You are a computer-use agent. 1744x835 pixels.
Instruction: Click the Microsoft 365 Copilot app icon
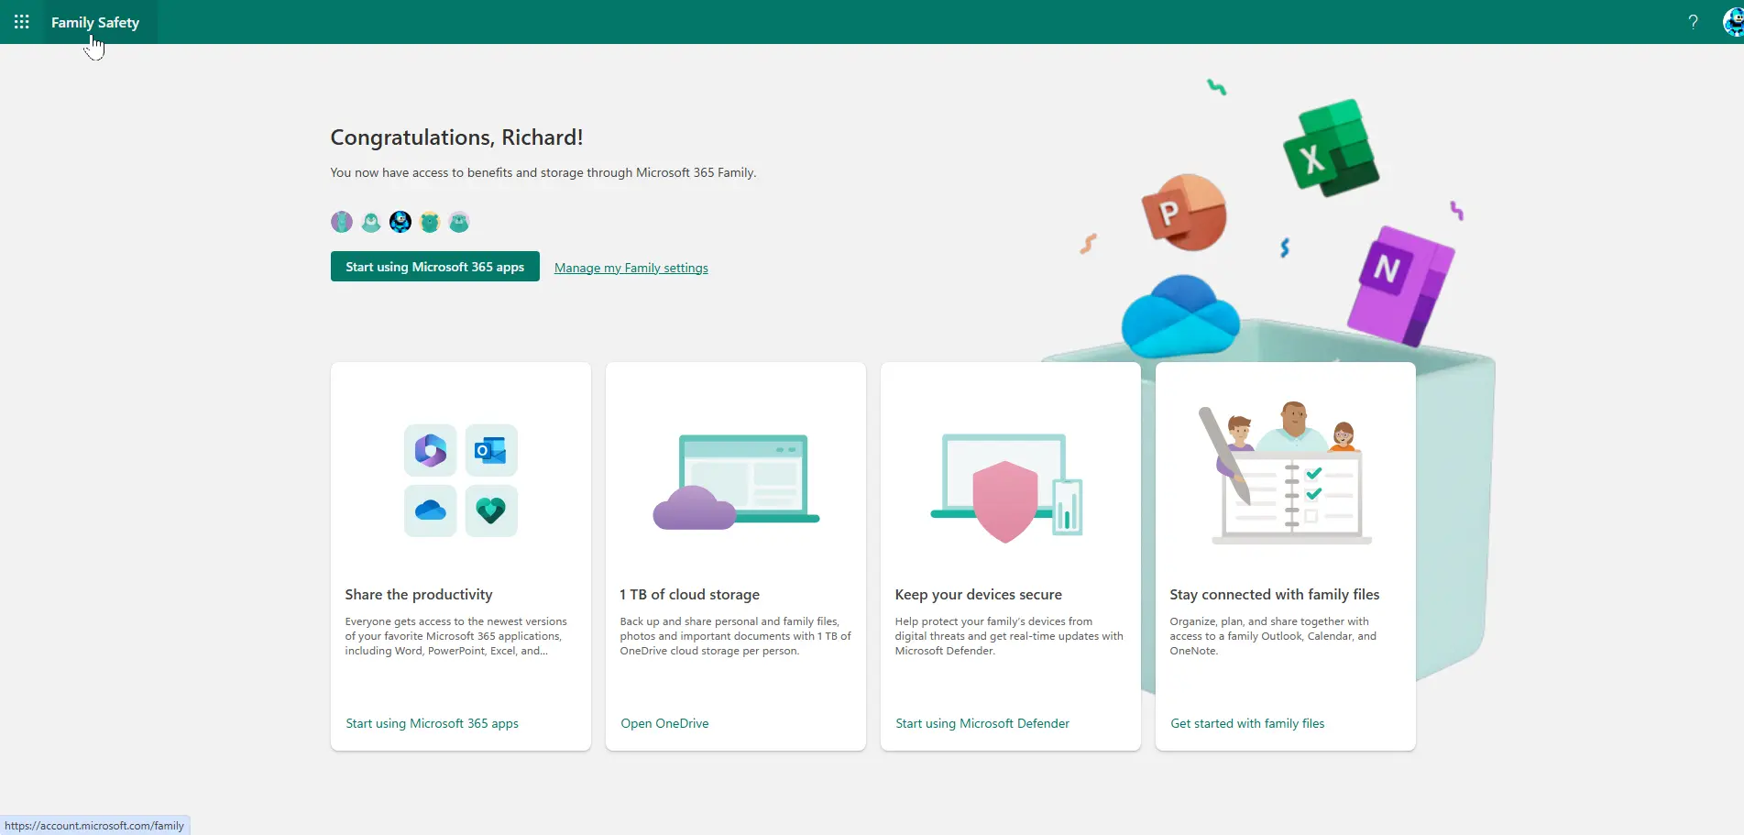pyautogui.click(x=430, y=450)
